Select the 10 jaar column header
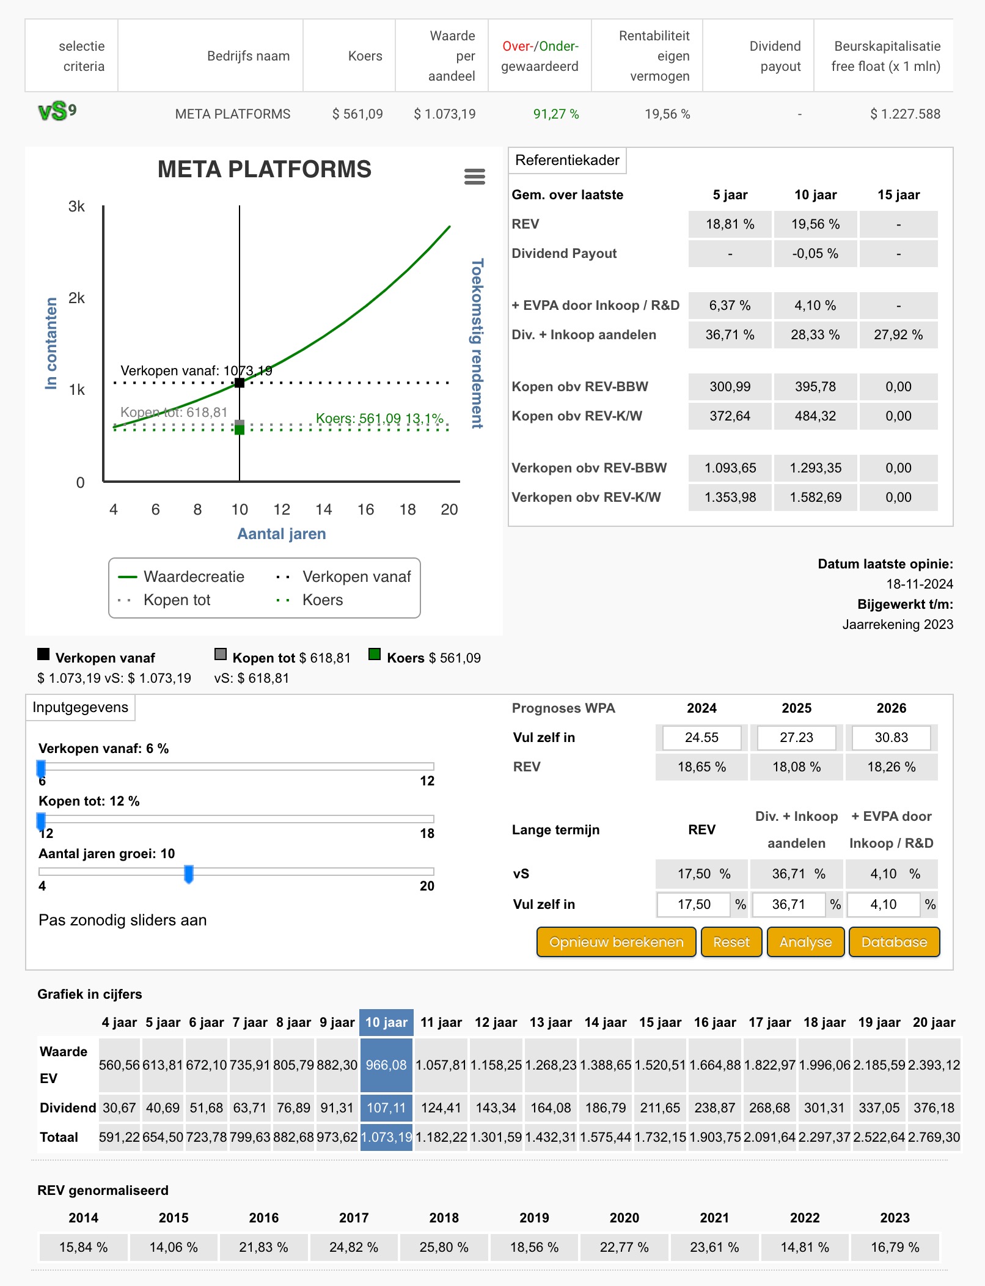The width and height of the screenshot is (985, 1286). (386, 1022)
